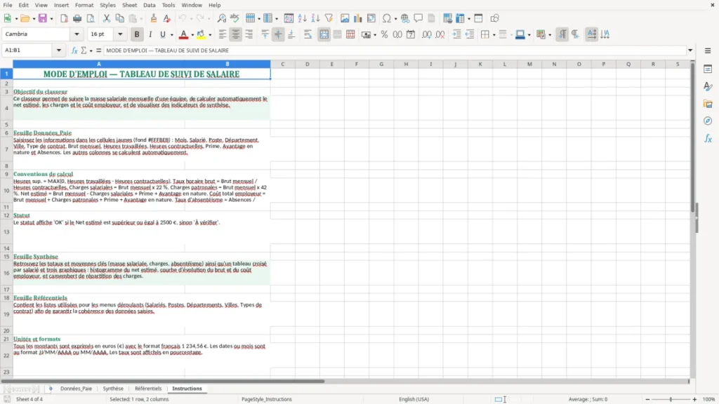The image size is (719, 404).
Task: Insert a hyperlink
Action: point(405,18)
